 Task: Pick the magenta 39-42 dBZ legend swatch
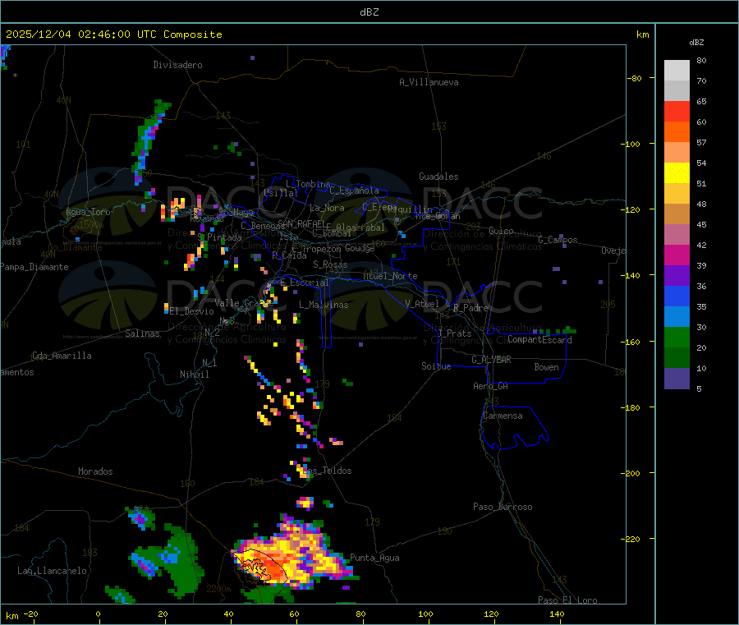(677, 255)
